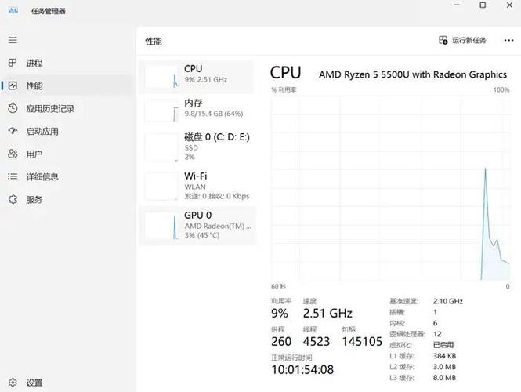Viewport: 521px width, 392px height.
Task: Click the large CPU utilization graph
Action: click(390, 188)
